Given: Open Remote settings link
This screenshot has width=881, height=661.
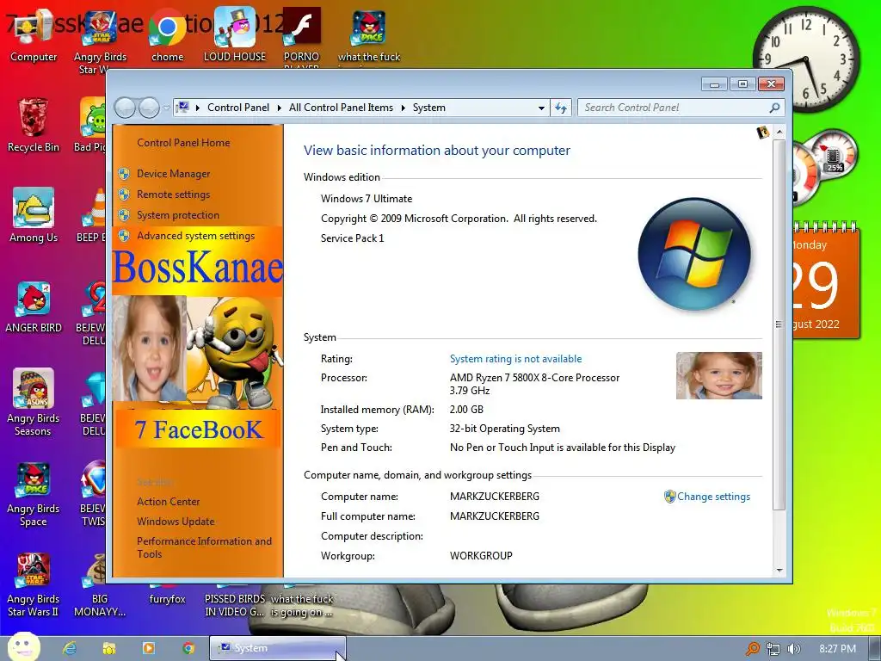Looking at the screenshot, I should [x=174, y=195].
